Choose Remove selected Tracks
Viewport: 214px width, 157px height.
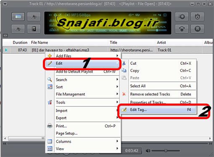(158, 94)
